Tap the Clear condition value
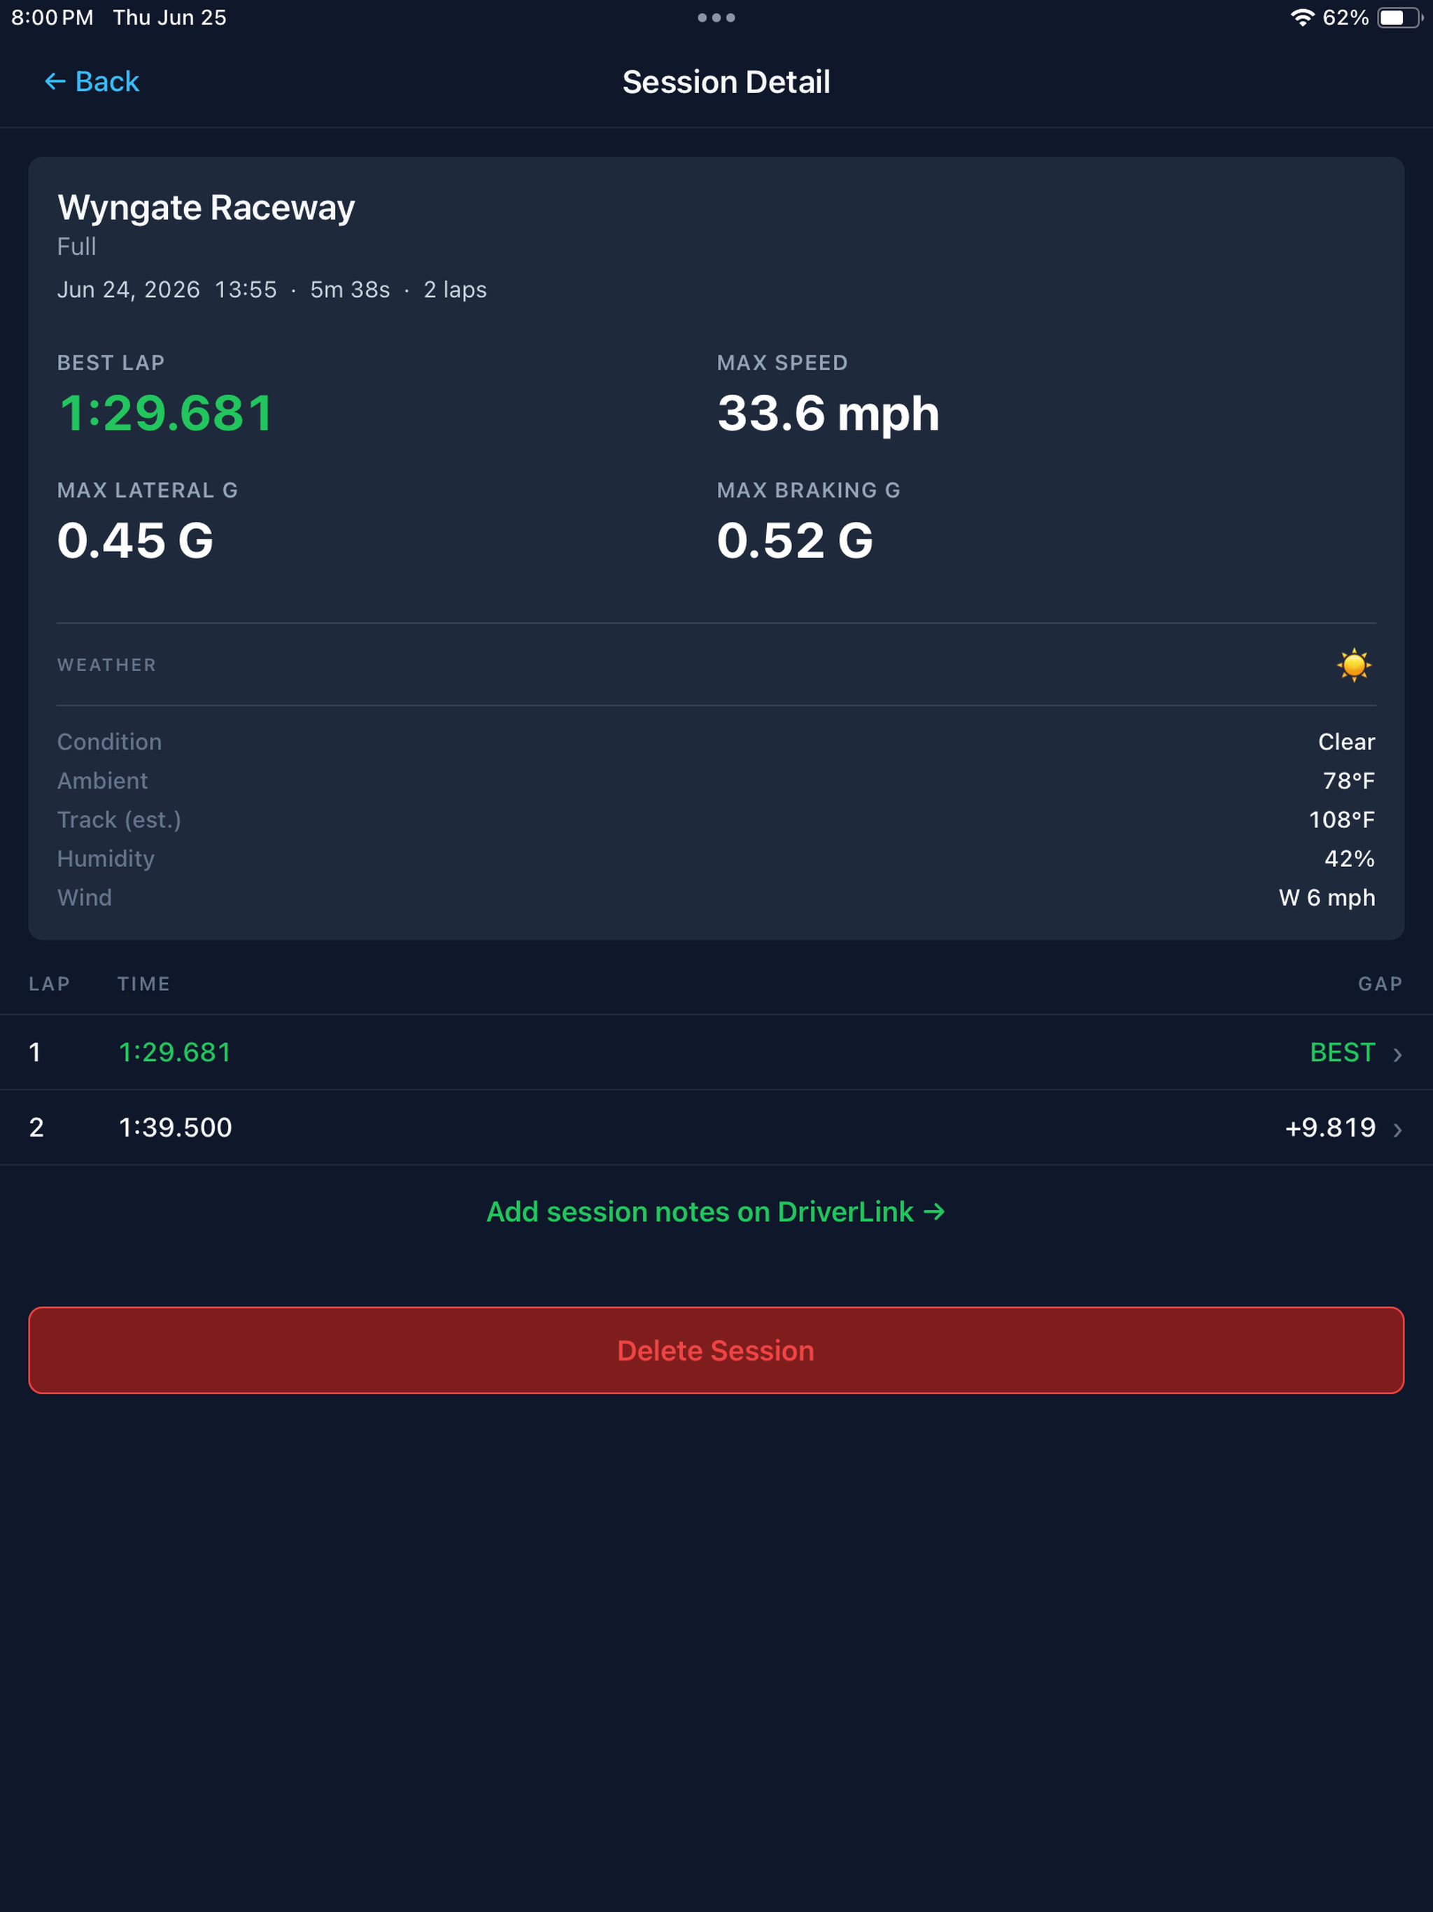The height and width of the screenshot is (1912, 1433). (1346, 742)
